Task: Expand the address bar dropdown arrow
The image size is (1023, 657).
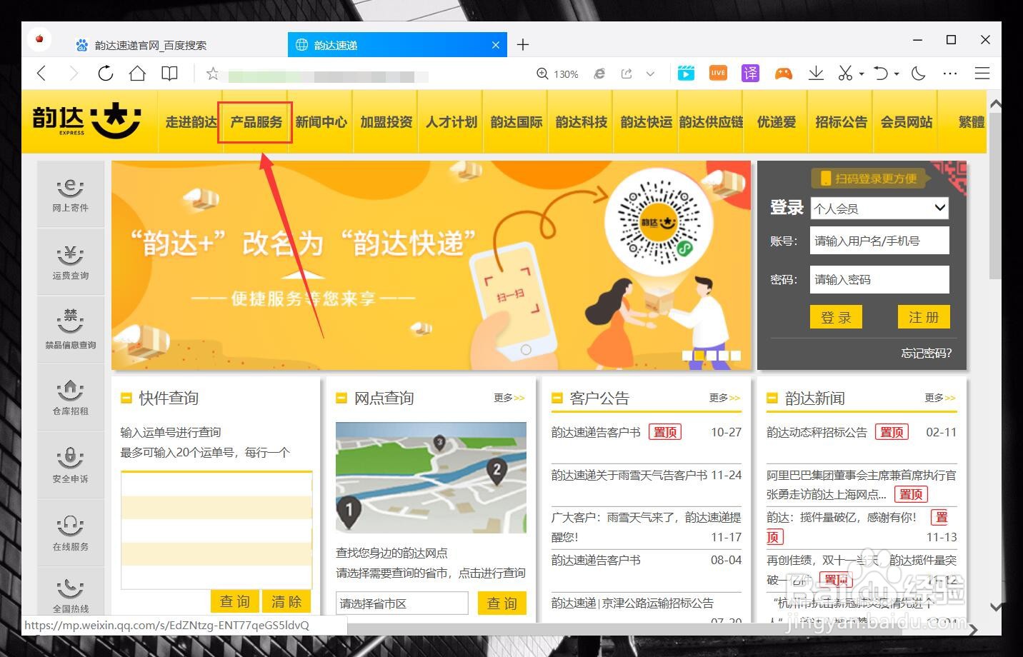Action: [x=650, y=74]
